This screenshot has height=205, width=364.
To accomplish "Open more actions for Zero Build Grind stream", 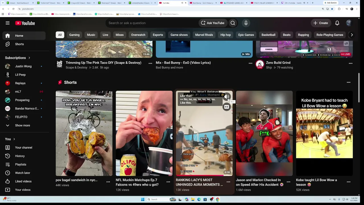I will [x=350, y=63].
